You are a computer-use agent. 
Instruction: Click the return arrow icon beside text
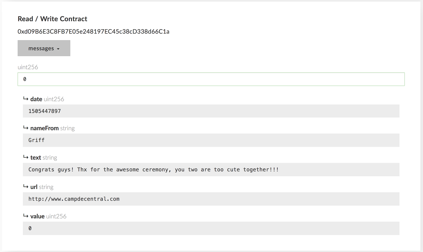[26, 157]
